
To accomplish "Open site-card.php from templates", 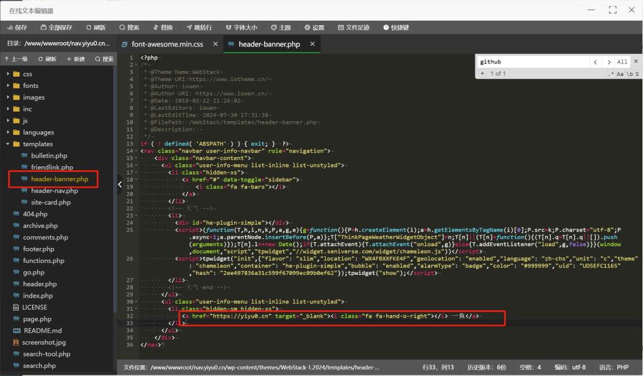I will [50, 202].
